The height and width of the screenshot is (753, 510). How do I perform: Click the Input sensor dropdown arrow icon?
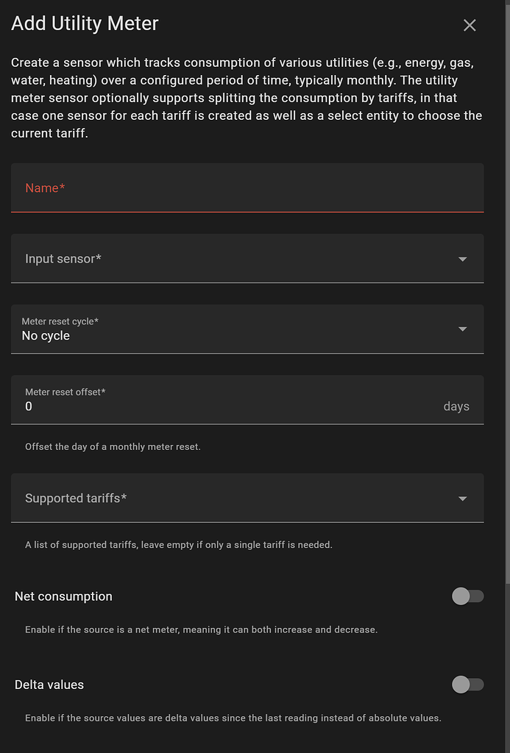tap(462, 259)
